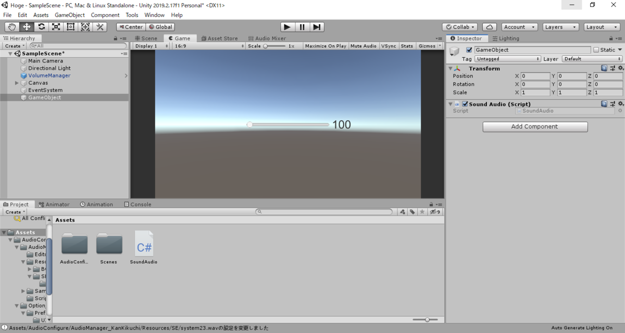Open the Account button

(519, 27)
